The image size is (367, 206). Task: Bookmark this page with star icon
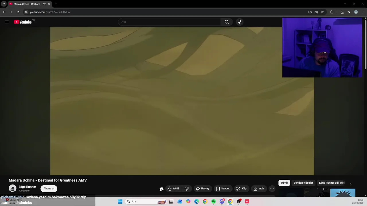pos(322,12)
